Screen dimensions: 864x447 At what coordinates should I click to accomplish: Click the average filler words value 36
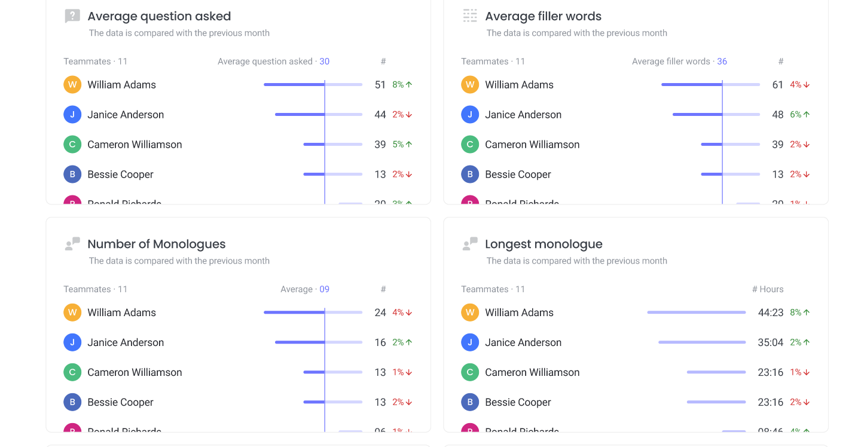722,61
